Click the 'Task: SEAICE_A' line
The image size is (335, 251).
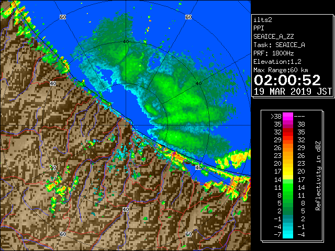tap(279, 45)
